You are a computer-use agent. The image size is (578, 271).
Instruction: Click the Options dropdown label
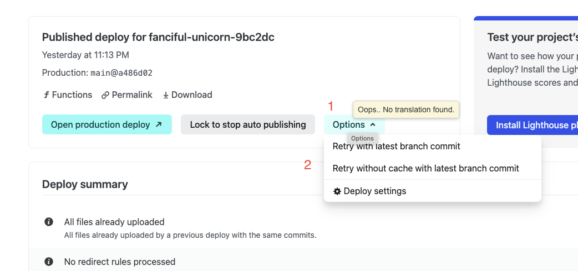[348, 125]
